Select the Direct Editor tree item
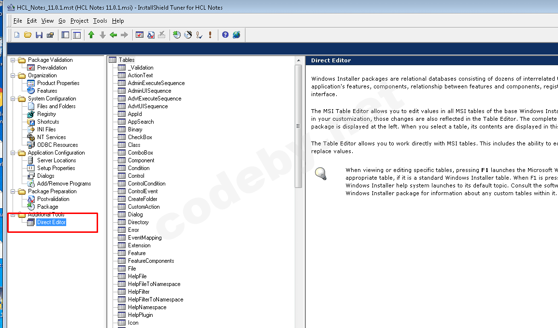 51,222
